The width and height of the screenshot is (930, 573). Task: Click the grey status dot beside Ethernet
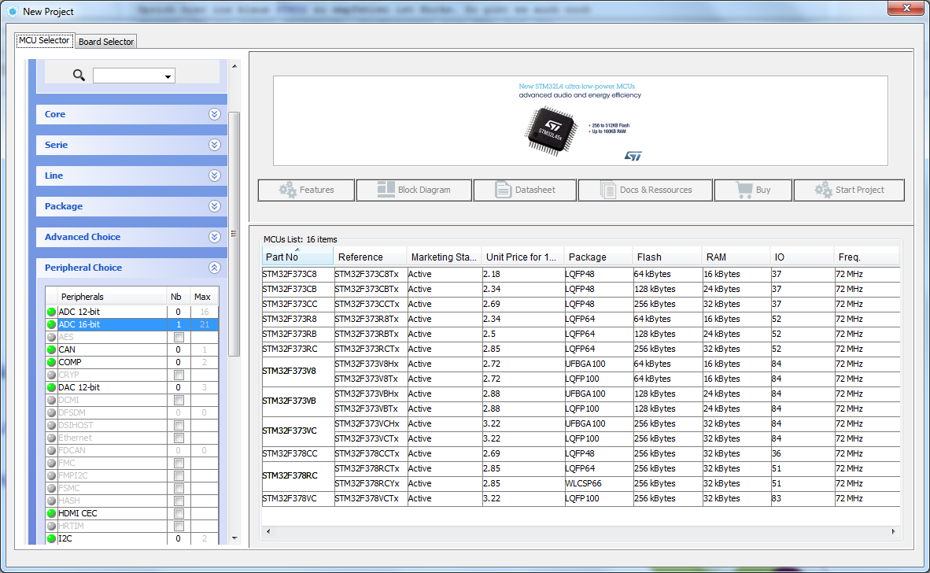(x=52, y=438)
